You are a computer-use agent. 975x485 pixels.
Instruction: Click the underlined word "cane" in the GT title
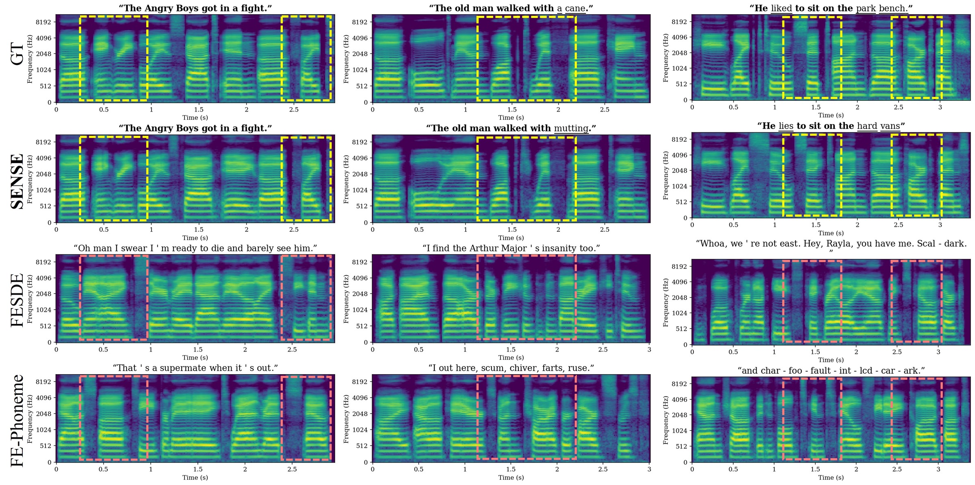(x=575, y=9)
